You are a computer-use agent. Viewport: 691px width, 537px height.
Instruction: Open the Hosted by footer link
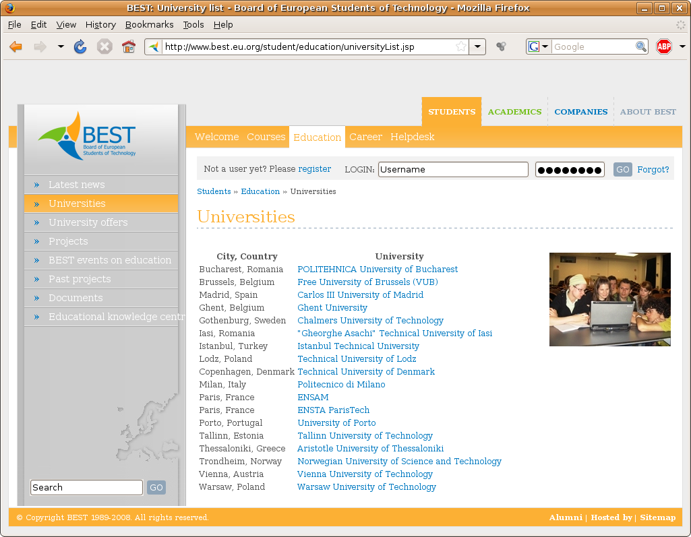611,517
